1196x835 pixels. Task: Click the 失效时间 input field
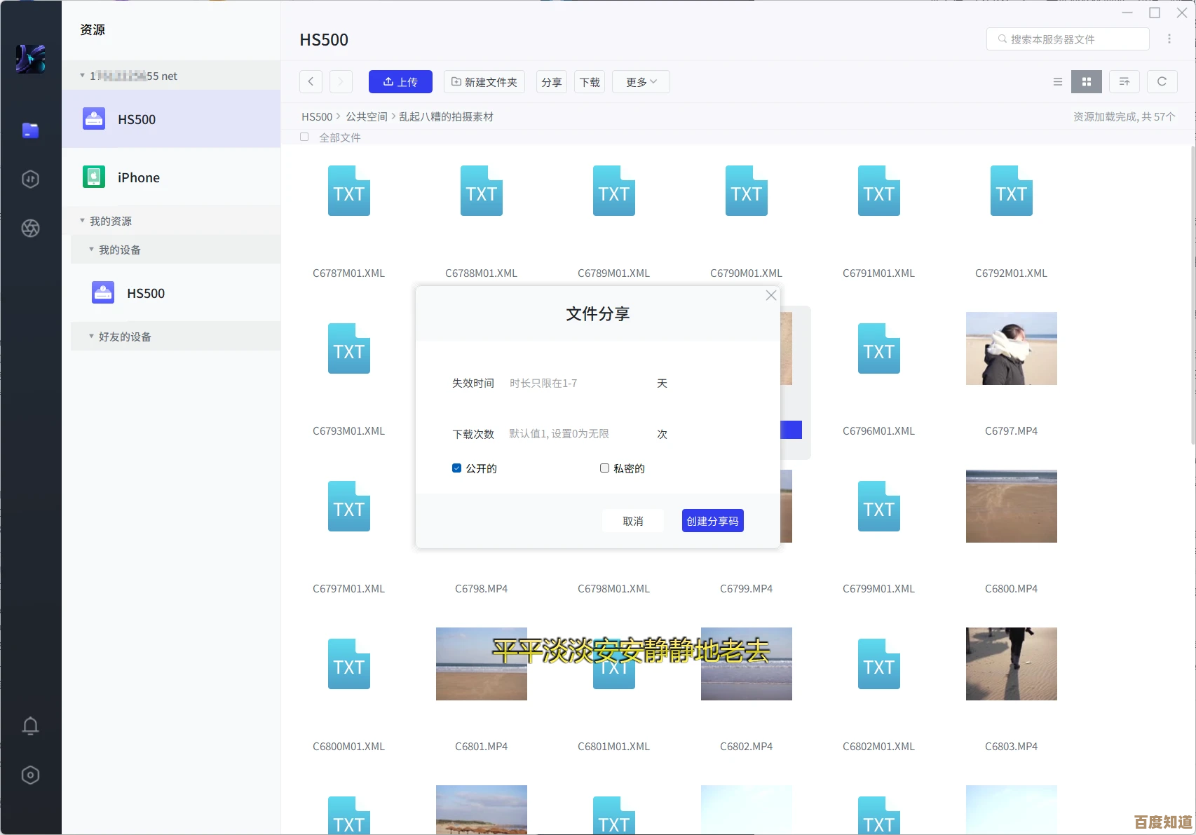click(578, 383)
